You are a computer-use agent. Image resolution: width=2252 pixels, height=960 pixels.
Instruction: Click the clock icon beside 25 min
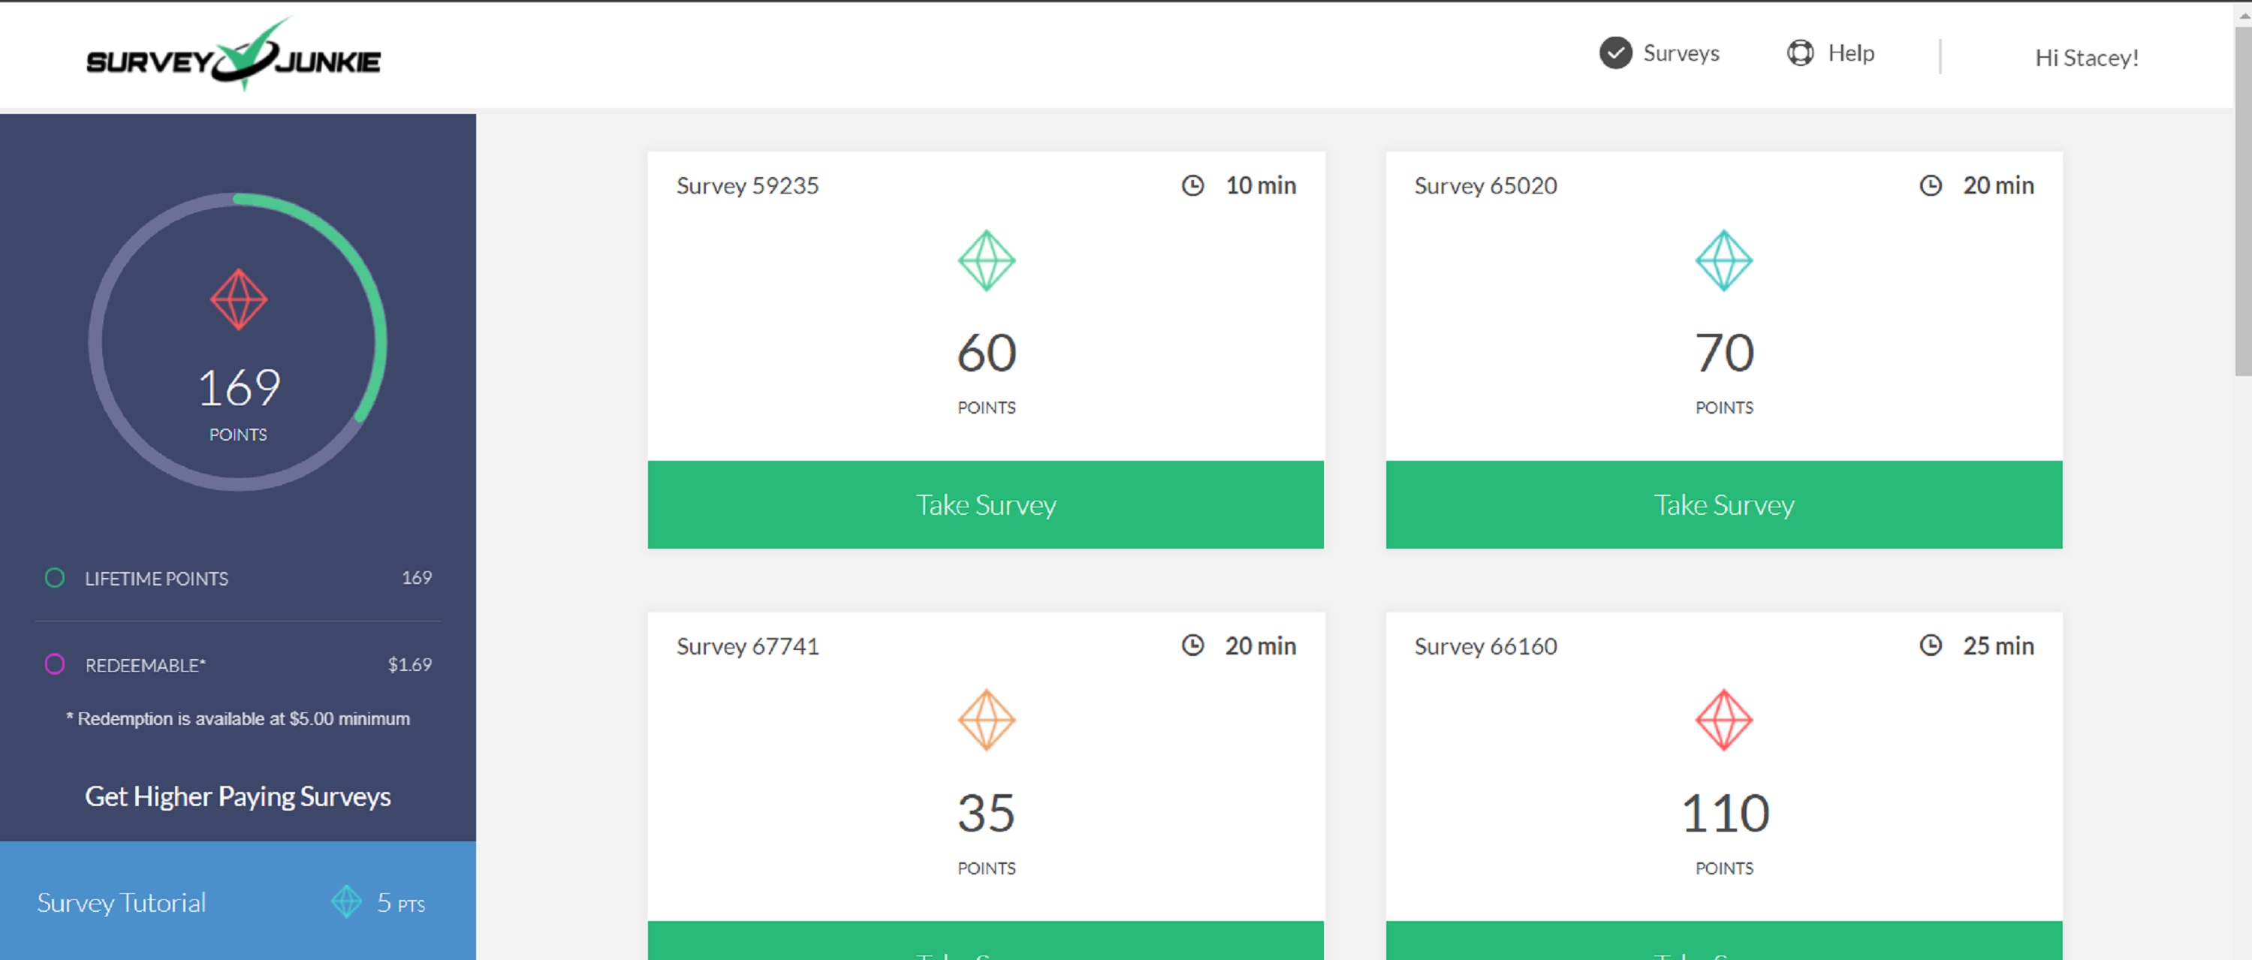[1931, 645]
